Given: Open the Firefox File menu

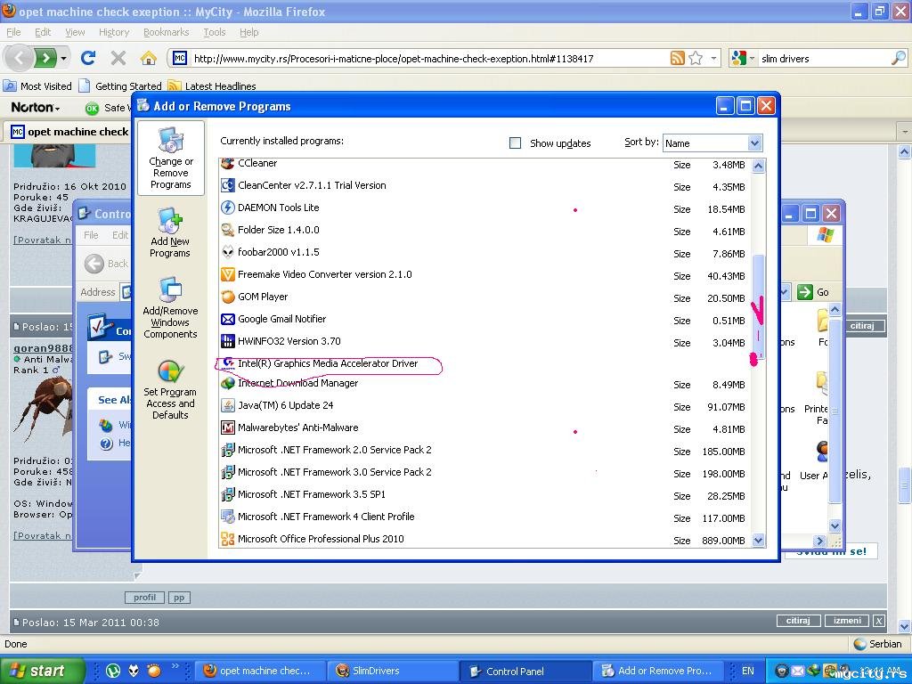Looking at the screenshot, I should pyautogui.click(x=13, y=32).
